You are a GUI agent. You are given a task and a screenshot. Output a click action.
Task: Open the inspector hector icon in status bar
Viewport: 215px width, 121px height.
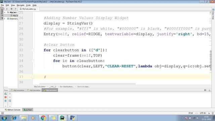pos(213,113)
